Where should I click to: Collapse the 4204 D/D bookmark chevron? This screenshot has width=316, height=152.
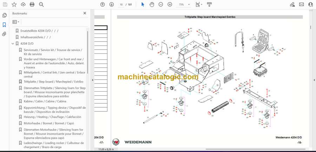[x=13, y=44]
